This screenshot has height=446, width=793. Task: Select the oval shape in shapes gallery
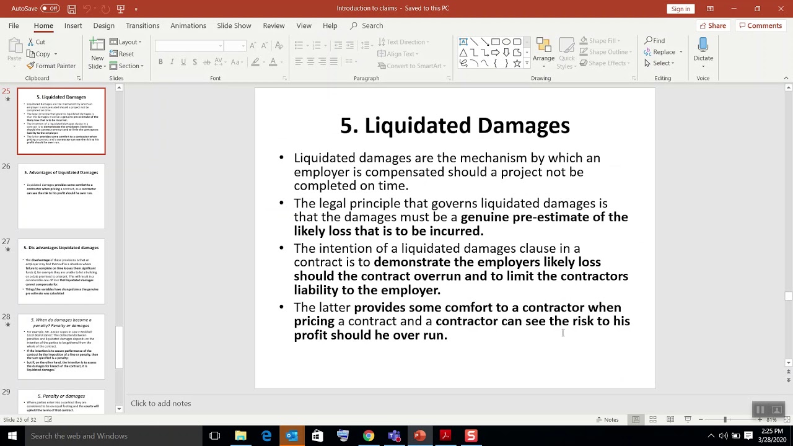click(506, 42)
